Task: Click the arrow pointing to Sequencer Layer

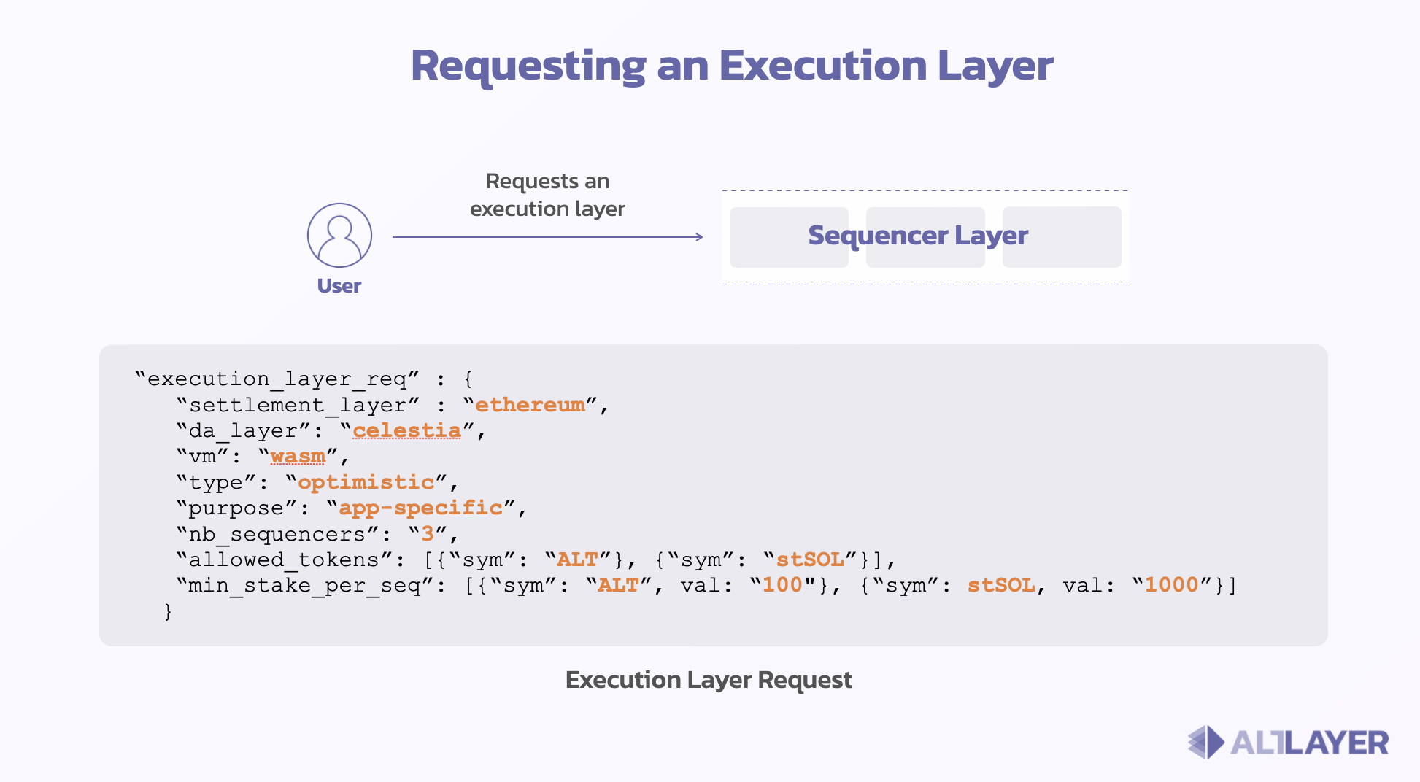Action: [x=547, y=237]
